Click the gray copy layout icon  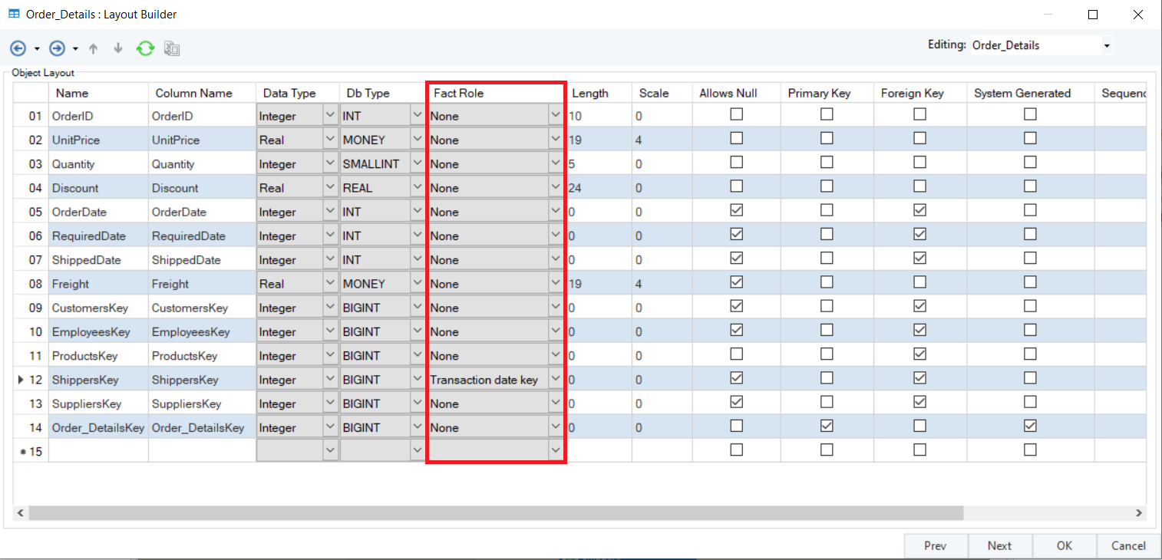[x=172, y=48]
